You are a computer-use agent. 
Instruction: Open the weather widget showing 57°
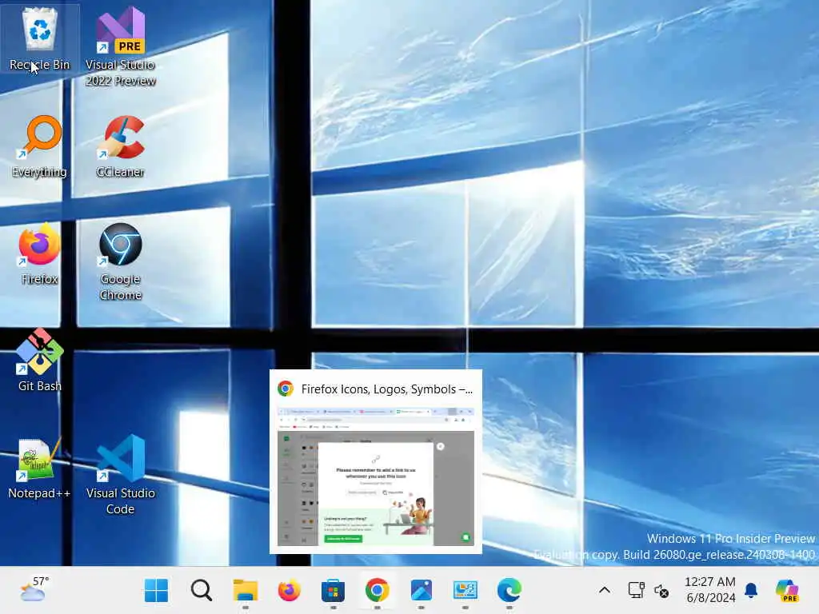click(34, 589)
